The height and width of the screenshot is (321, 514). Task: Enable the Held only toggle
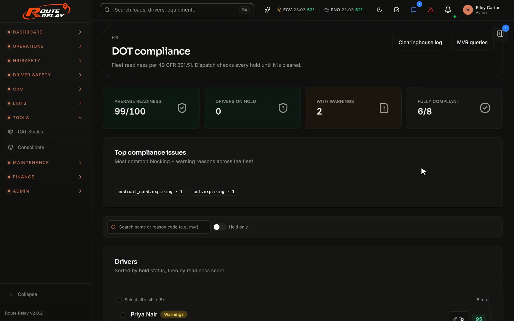point(219,227)
